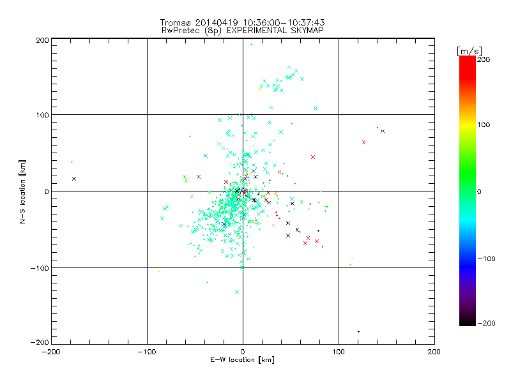The height and width of the screenshot is (383, 511).
Task: Click the E-W axis "0" tick label
Action: [x=243, y=352]
